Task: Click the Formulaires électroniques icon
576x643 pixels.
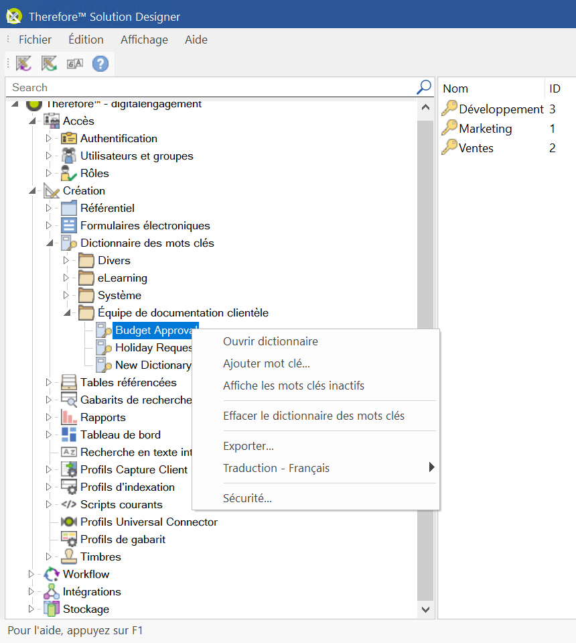Action: pyautogui.click(x=69, y=225)
